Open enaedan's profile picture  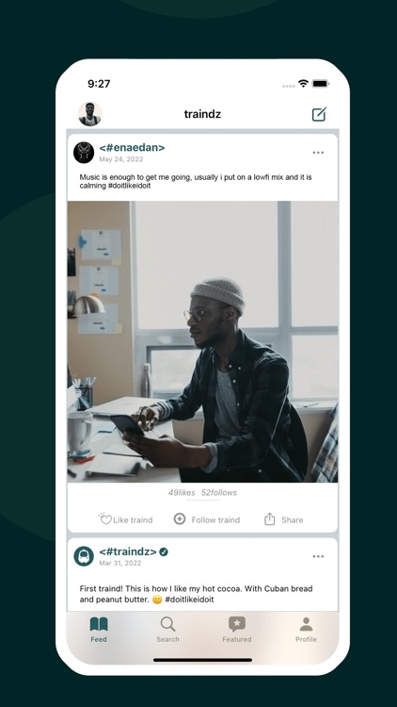(84, 153)
